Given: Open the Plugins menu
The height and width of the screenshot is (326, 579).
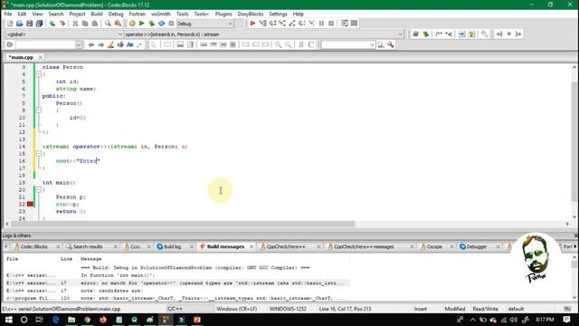Looking at the screenshot, I should (223, 14).
